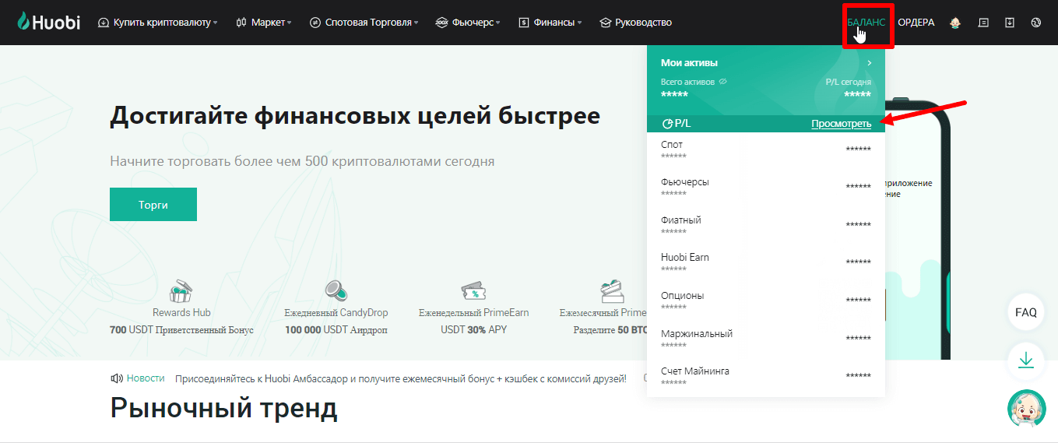Viewport: 1058px width, 443px height.
Task: Expand the Финансы dropdown menu
Action: click(550, 23)
